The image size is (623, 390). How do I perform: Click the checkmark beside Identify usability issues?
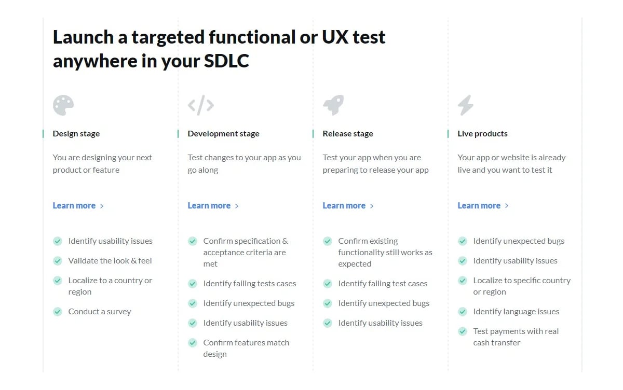58,241
